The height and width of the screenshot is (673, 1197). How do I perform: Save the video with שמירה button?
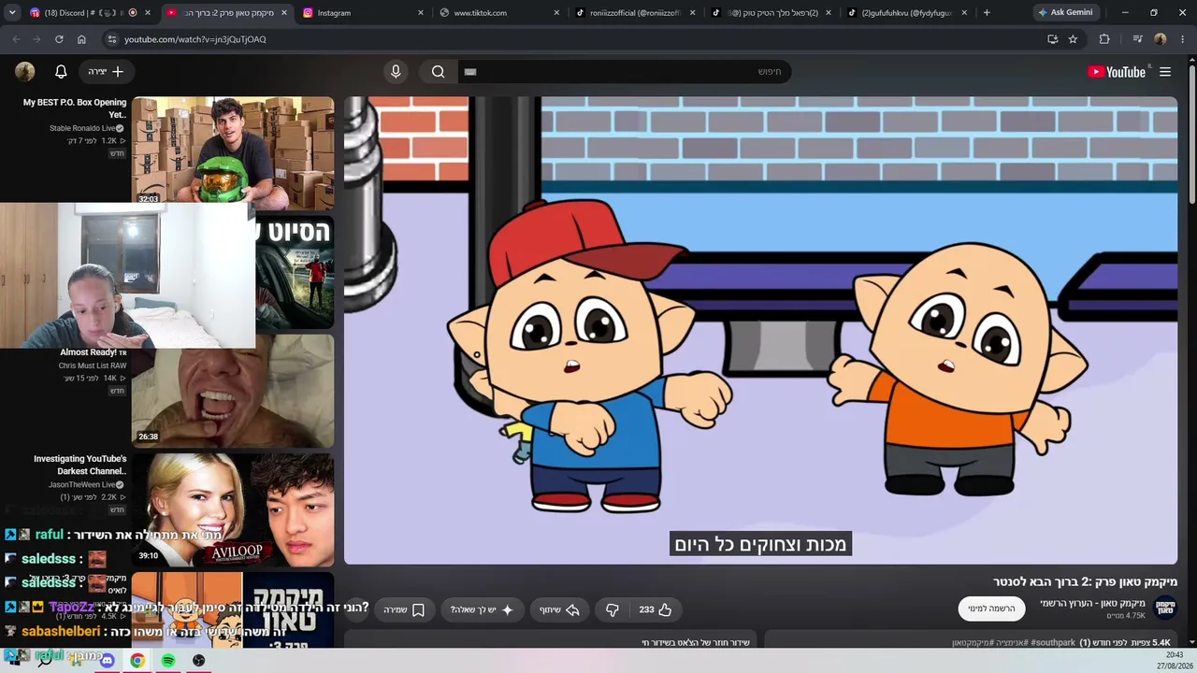click(405, 609)
